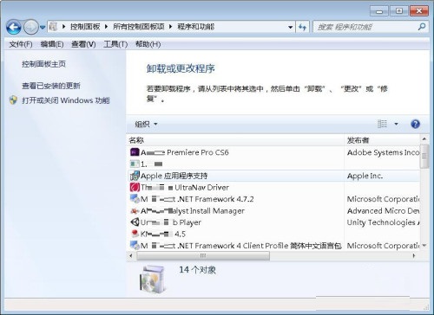Click the Unity Web Player icon
Viewport: 434px width, 315px height.
135,222
